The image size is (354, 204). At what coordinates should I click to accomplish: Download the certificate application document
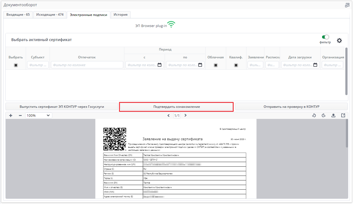coord(333,115)
